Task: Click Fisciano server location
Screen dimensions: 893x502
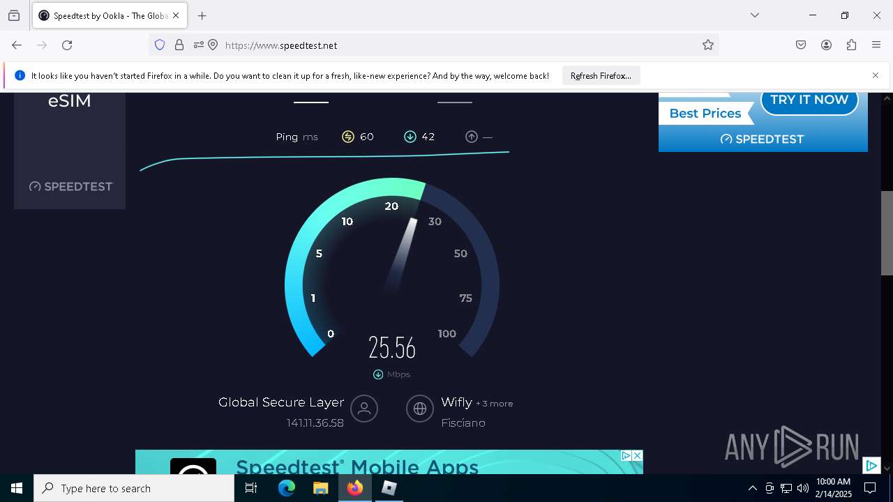Action: 463,423
